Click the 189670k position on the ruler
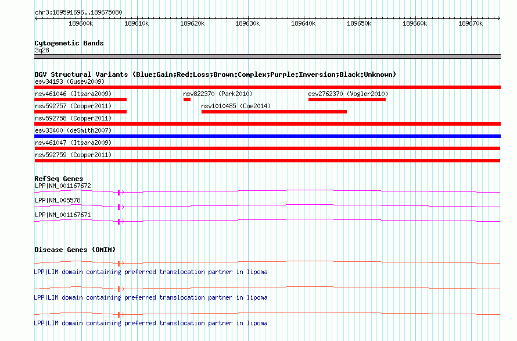The image size is (517, 341). click(x=471, y=23)
